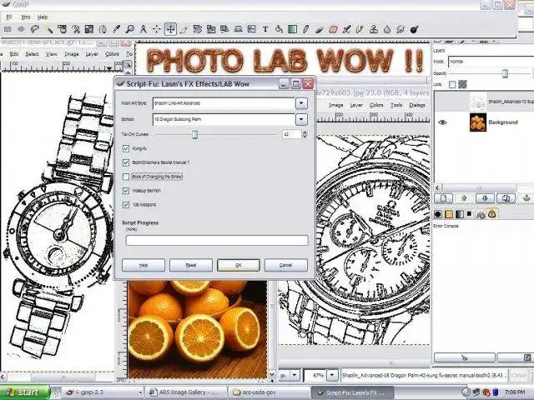Open the Brushes dialog tab
534x400 pixels.
tap(438, 214)
